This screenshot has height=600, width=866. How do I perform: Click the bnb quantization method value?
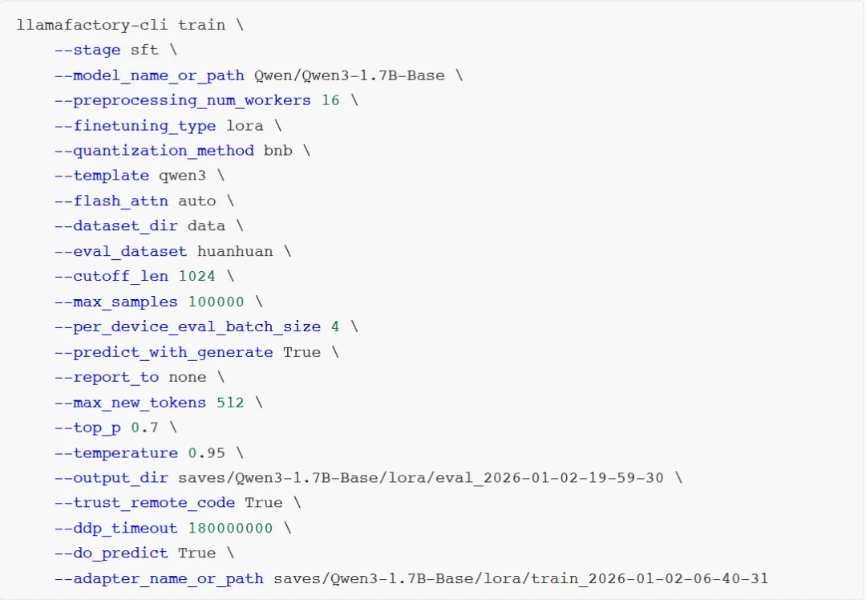pos(277,151)
